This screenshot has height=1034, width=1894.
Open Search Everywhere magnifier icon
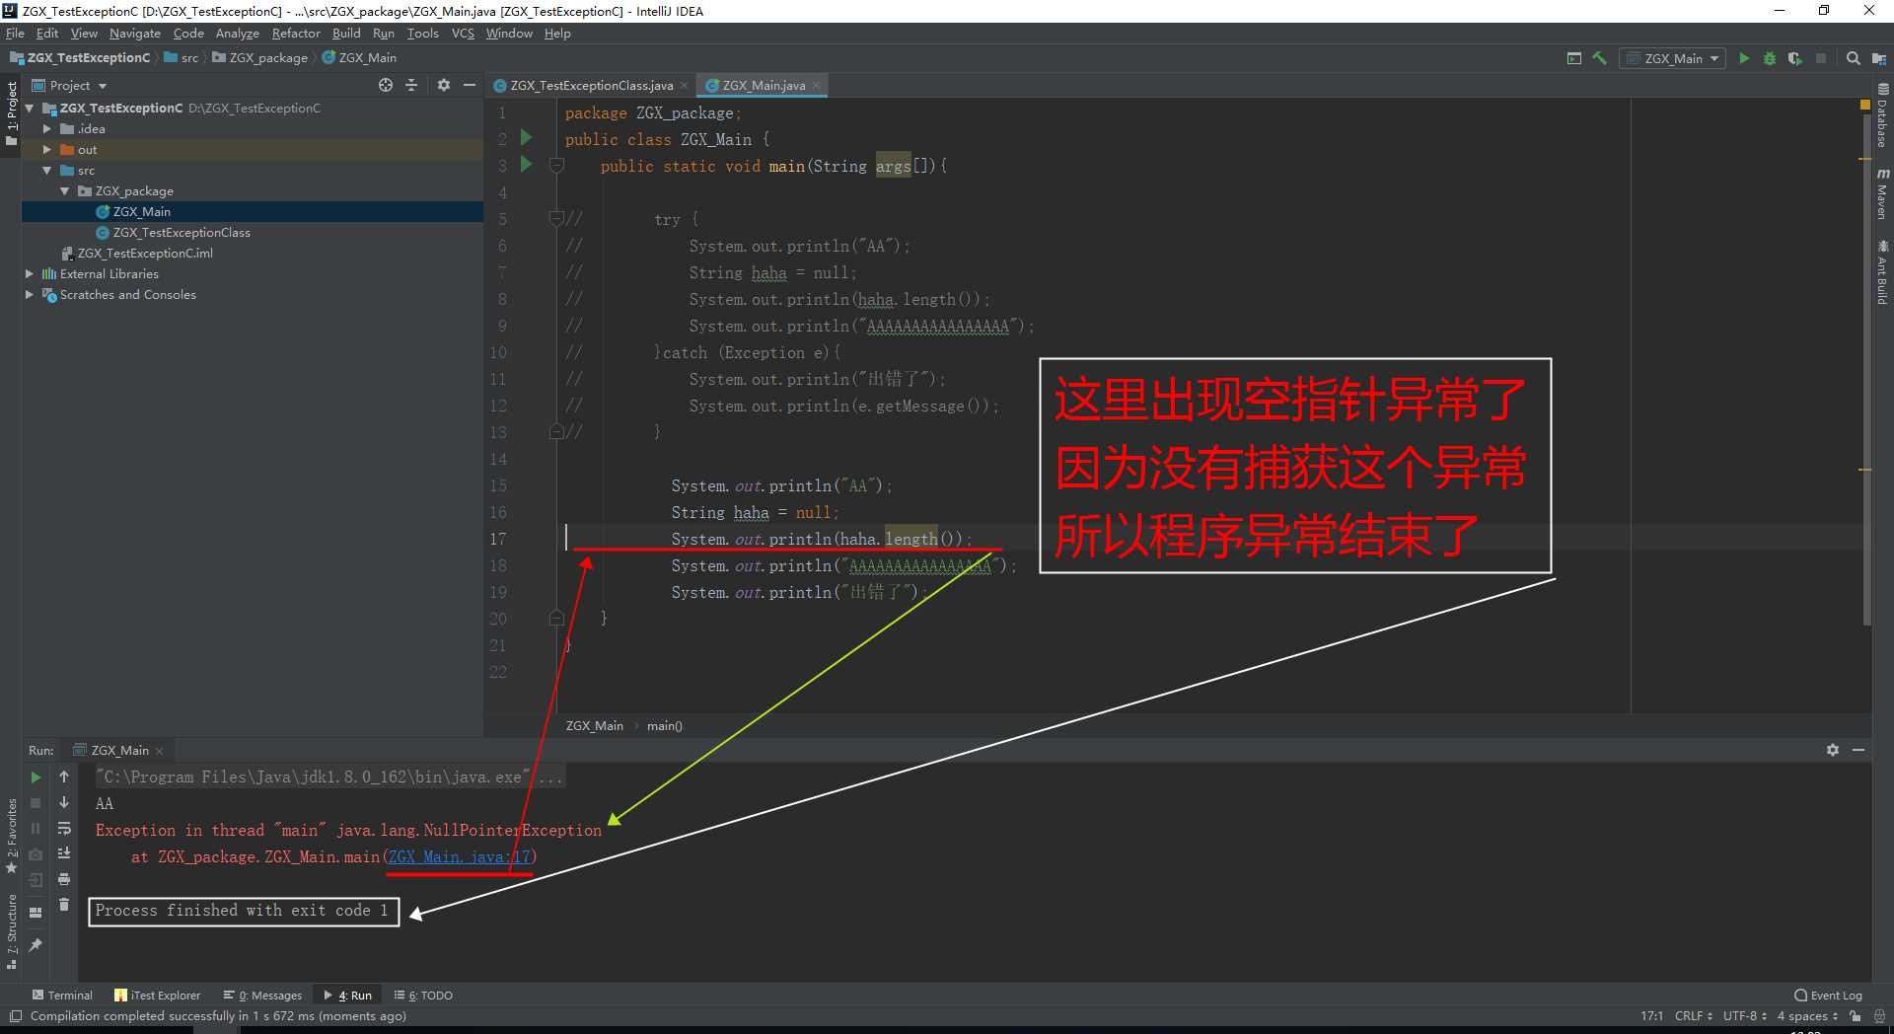coord(1854,58)
